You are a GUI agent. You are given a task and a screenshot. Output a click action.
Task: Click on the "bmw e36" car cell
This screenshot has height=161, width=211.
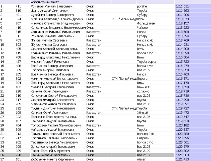tap(144, 87)
